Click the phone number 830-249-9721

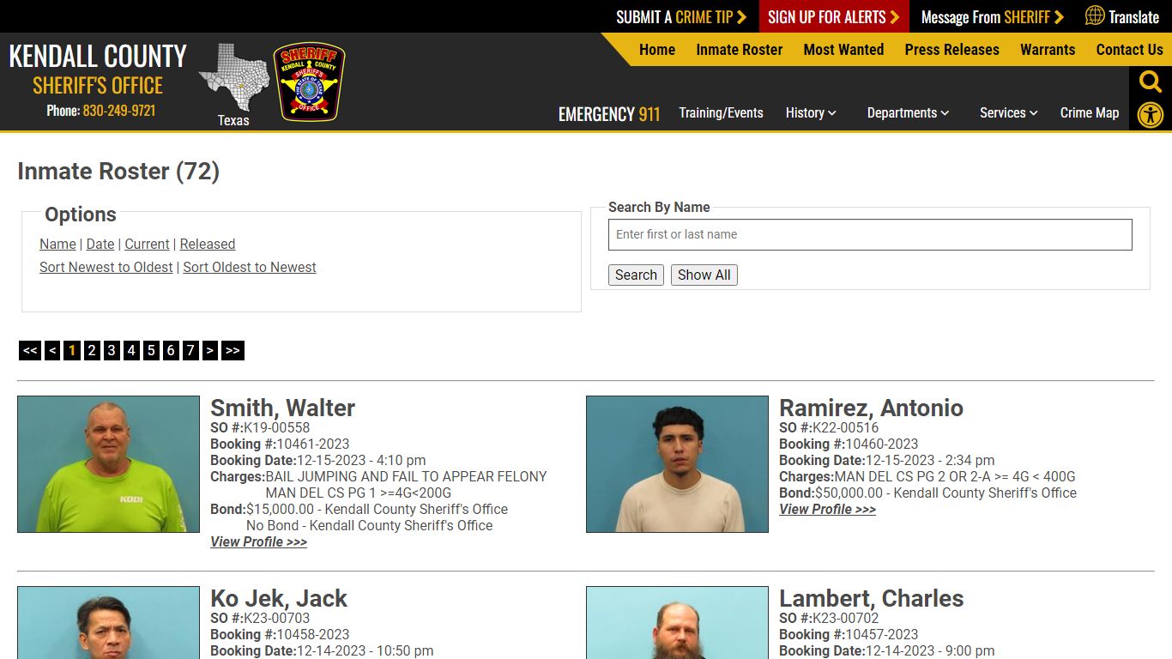tap(119, 111)
